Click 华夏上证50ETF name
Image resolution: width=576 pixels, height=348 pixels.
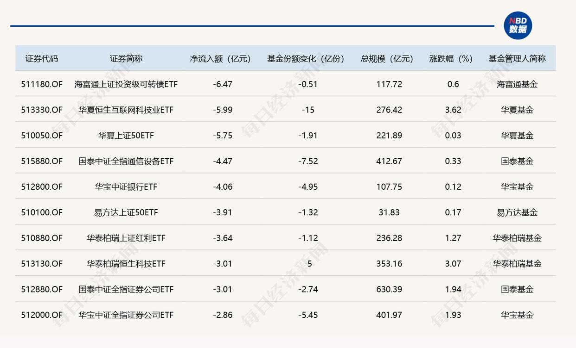click(126, 136)
